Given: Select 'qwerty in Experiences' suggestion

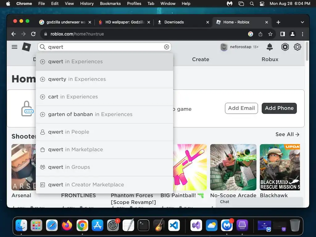Looking at the screenshot, I should [x=104, y=79].
